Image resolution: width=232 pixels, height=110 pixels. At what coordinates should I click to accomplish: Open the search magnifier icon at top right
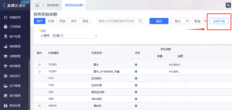[228, 5]
